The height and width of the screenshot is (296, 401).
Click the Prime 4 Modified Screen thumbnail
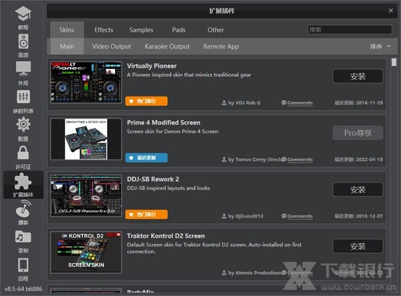[x=86, y=139]
